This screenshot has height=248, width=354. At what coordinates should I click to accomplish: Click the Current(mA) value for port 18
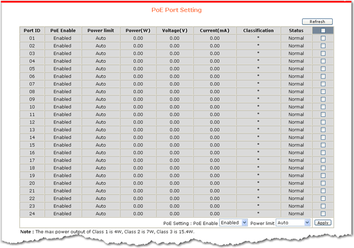coord(215,168)
